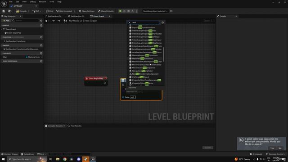Select Event BeginPlay in tree
Viewport: 288px width, 162px height.
13,33
